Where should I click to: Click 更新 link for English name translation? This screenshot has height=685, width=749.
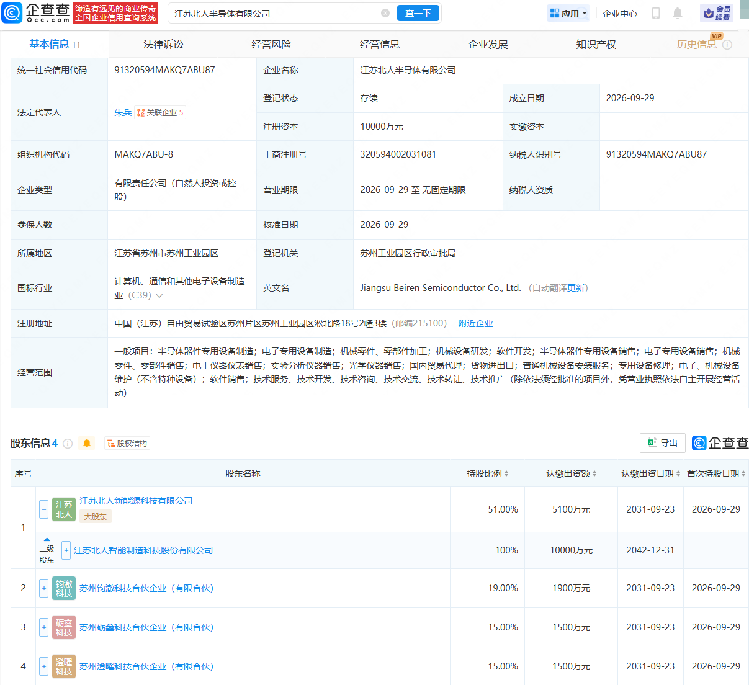click(576, 288)
